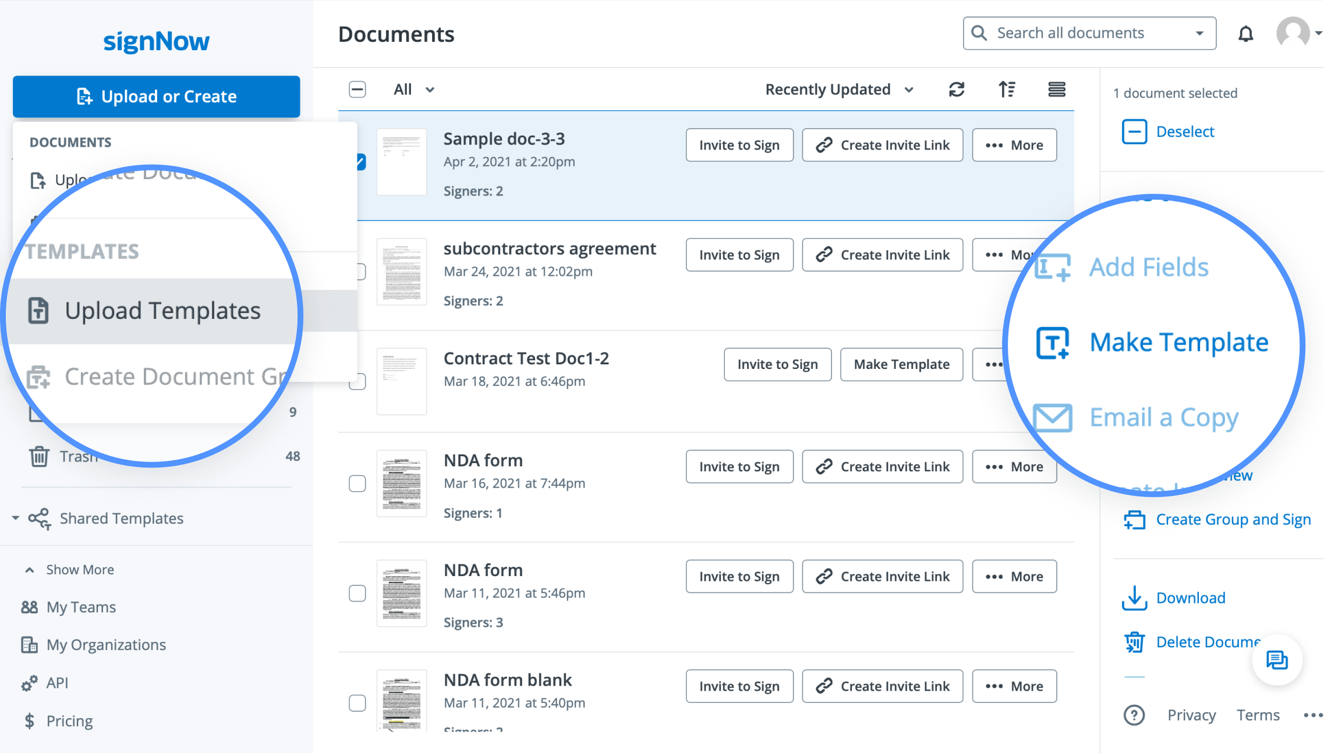The width and height of the screenshot is (1324, 753).
Task: Toggle the select-all documents checkbox
Action: tap(357, 89)
